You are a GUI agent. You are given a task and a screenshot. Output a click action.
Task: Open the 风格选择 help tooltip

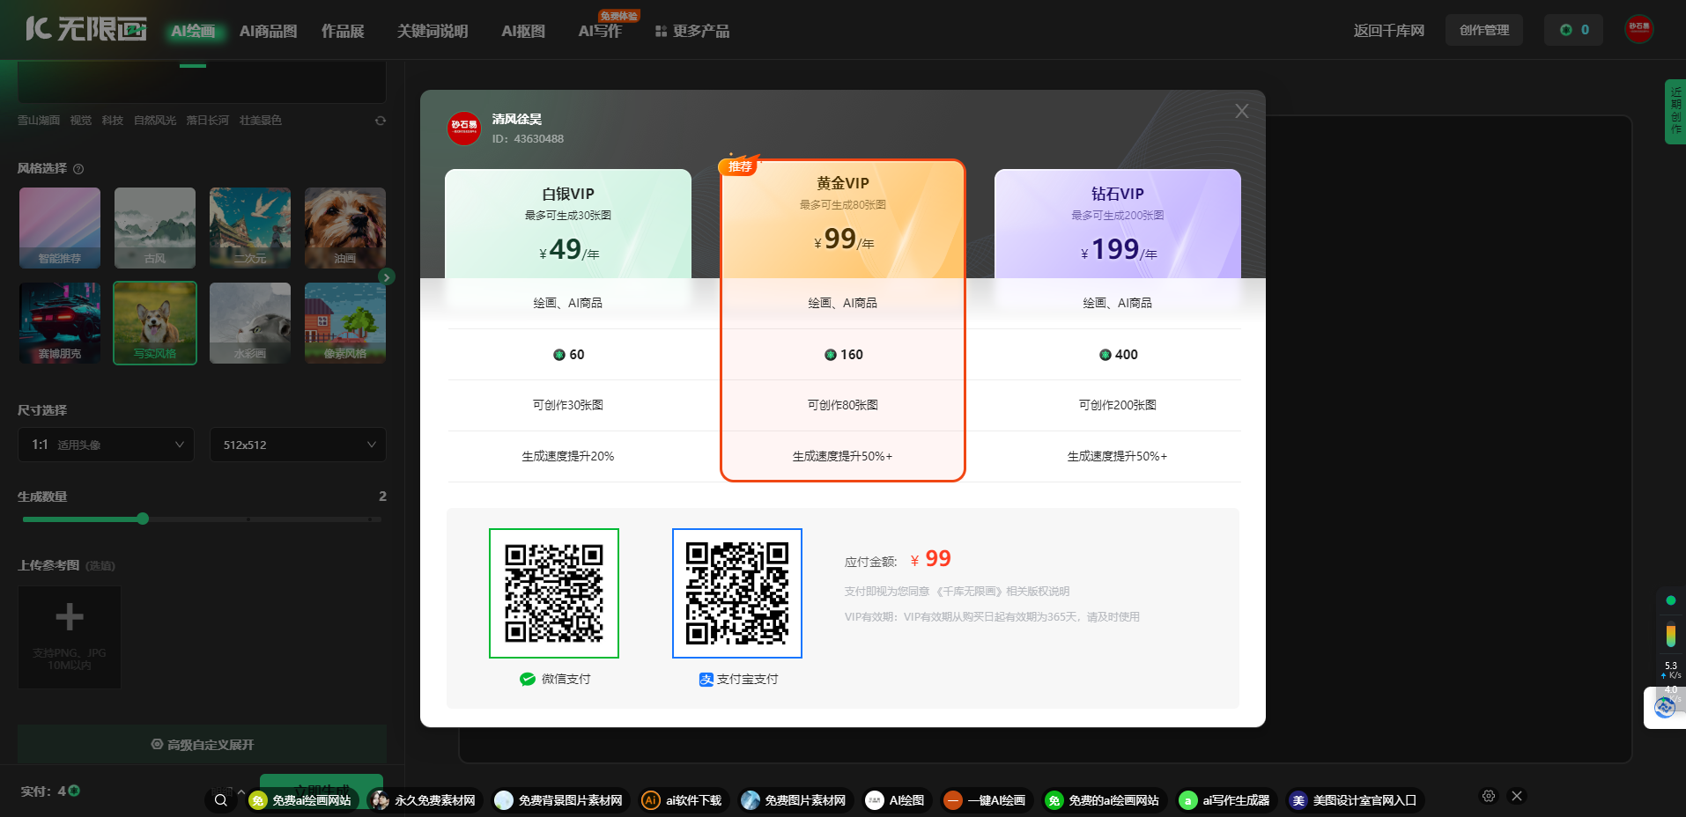(80, 168)
